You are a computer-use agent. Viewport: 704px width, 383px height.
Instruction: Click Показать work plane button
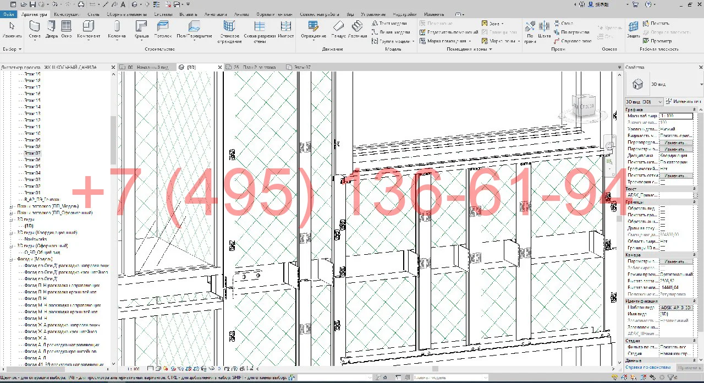point(656,24)
